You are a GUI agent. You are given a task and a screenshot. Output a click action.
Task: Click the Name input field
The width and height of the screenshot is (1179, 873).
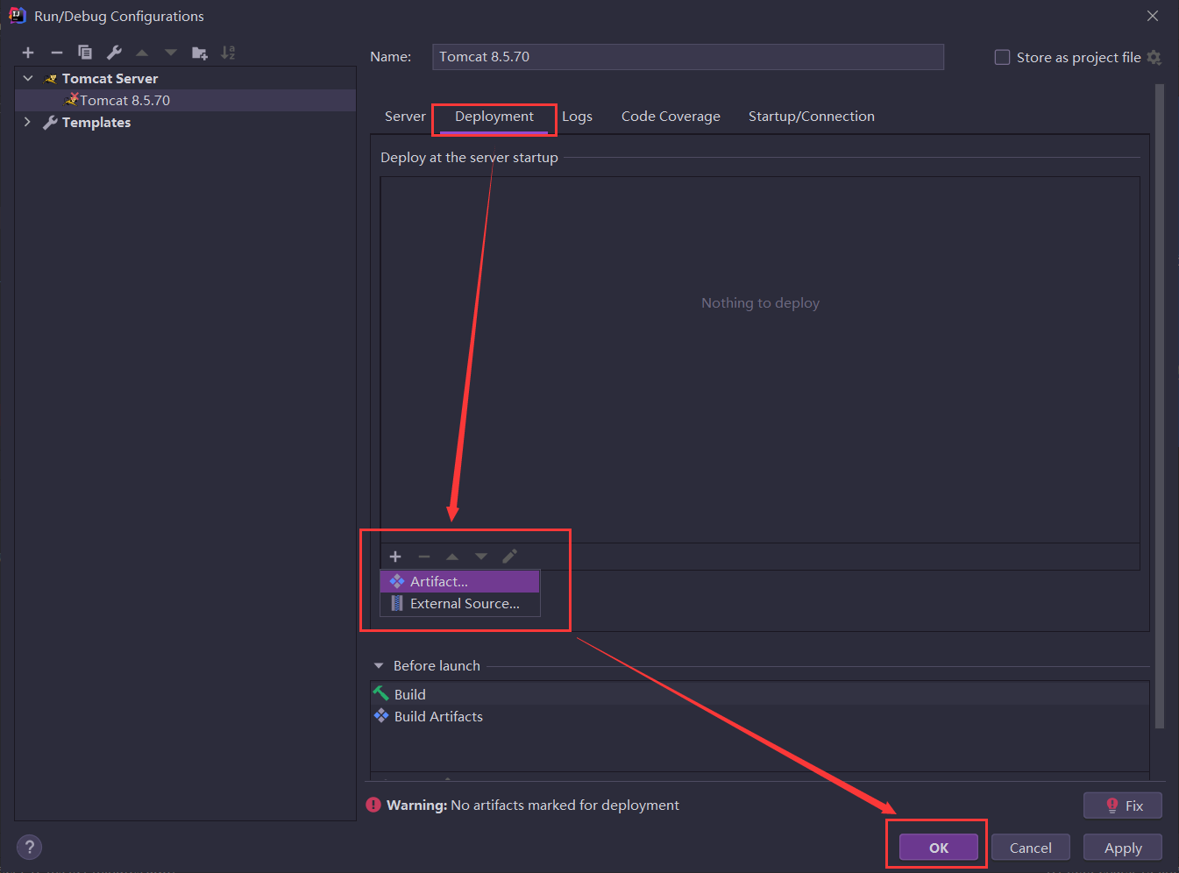pyautogui.click(x=687, y=57)
